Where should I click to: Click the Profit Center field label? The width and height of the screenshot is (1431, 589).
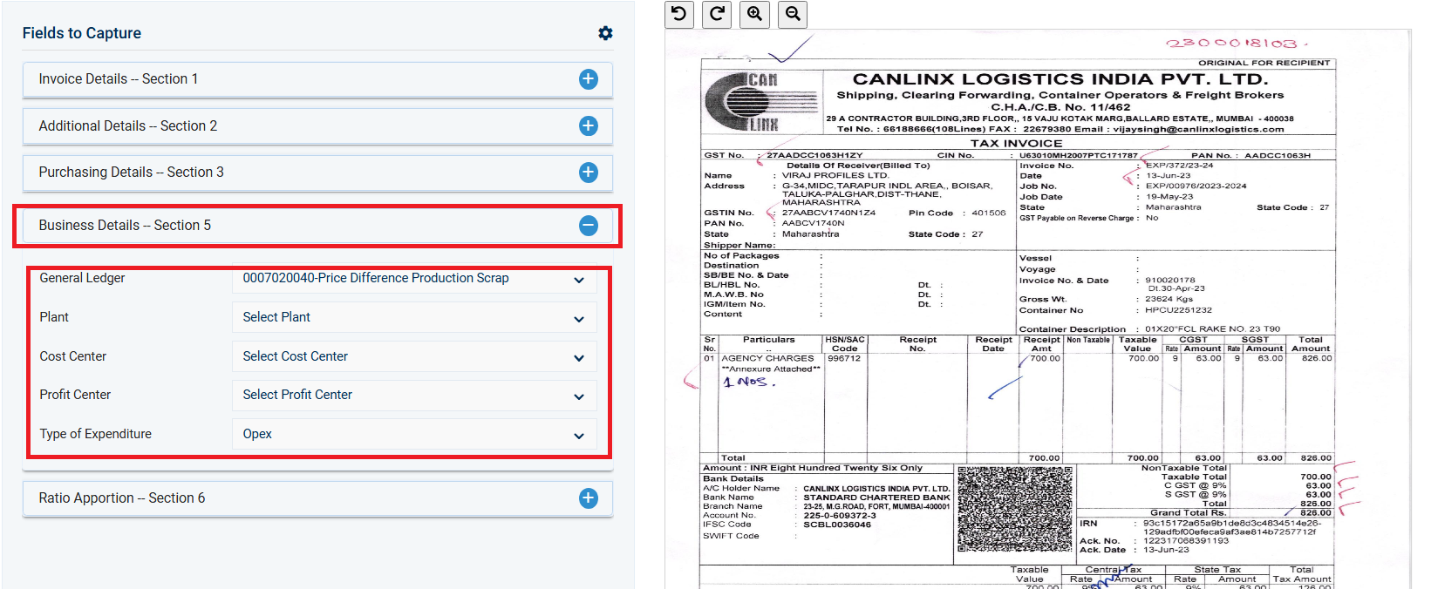coord(75,395)
